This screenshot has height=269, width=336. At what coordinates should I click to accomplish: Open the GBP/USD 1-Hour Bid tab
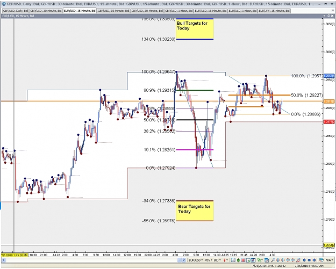(x=178, y=11)
